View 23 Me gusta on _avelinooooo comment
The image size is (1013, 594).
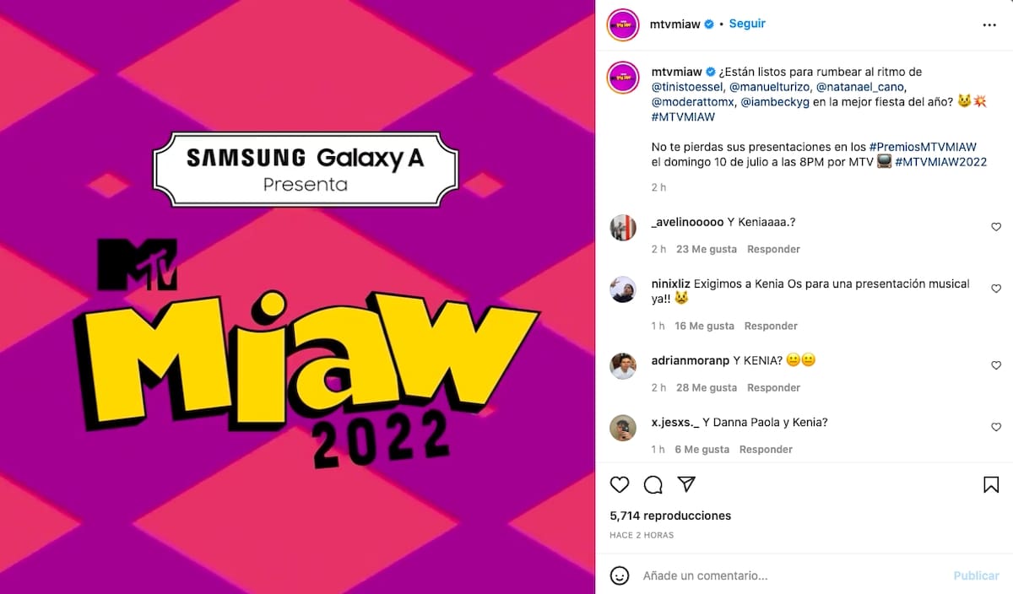click(707, 249)
